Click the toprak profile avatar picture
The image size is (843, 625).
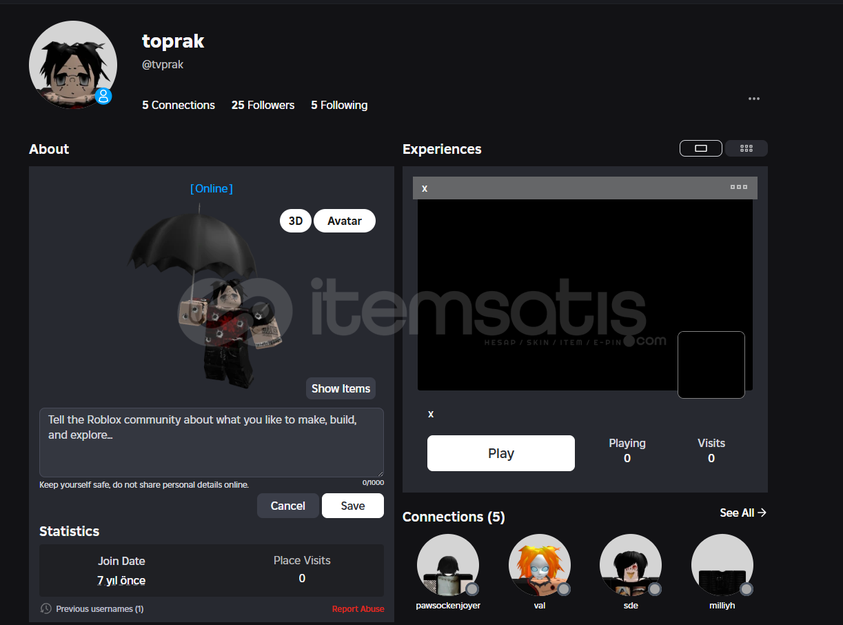[72, 65]
